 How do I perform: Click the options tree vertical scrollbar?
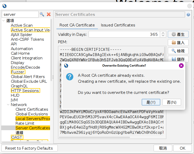point(51,50)
